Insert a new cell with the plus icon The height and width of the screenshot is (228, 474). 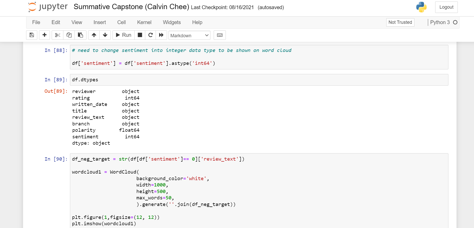coord(44,35)
